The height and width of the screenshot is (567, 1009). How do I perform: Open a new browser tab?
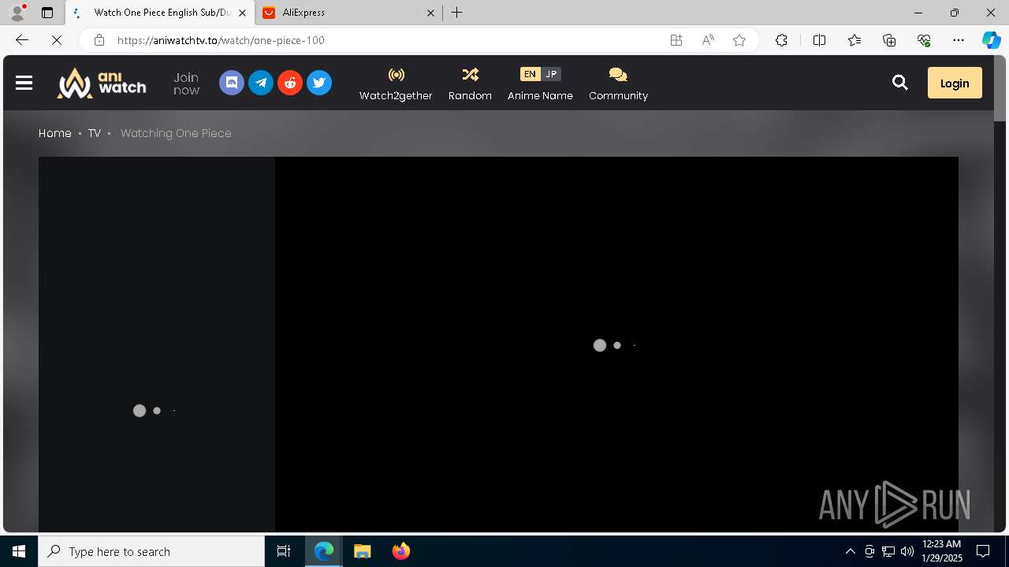[x=457, y=13]
